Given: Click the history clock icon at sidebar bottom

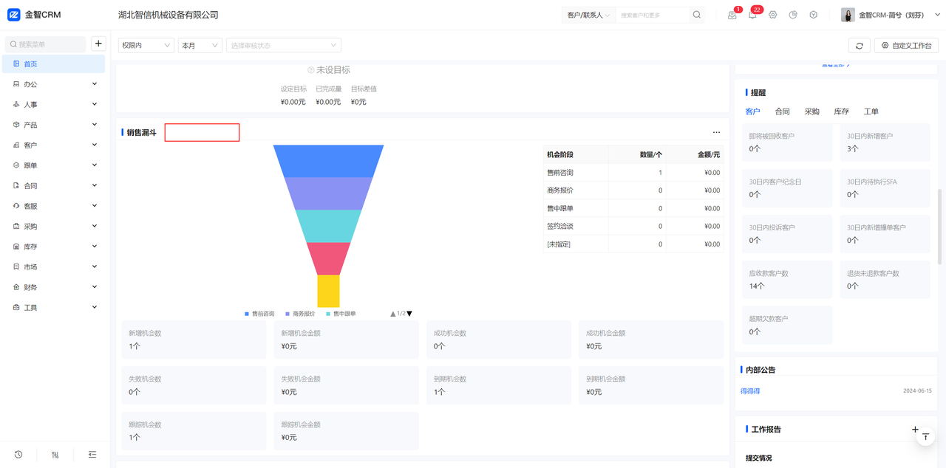Looking at the screenshot, I should pyautogui.click(x=18, y=454).
